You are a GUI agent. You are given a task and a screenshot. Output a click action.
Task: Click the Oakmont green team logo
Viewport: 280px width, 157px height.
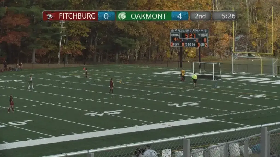click(x=122, y=16)
